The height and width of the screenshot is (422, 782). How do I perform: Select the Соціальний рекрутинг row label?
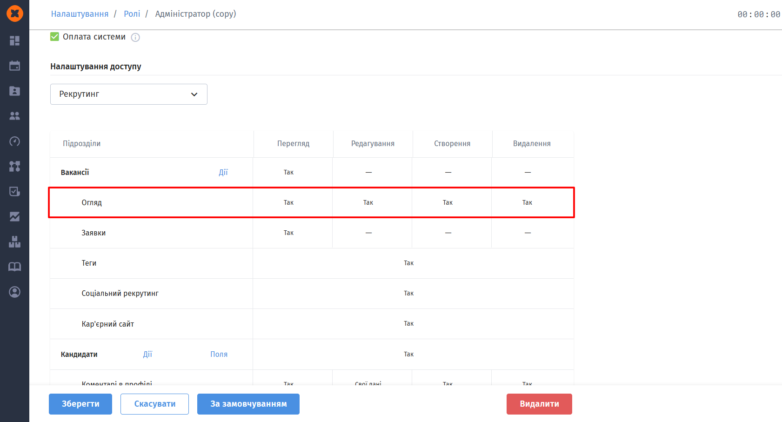click(120, 293)
